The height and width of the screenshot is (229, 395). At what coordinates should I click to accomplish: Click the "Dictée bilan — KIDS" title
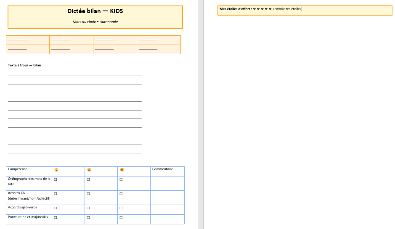pyautogui.click(x=95, y=11)
